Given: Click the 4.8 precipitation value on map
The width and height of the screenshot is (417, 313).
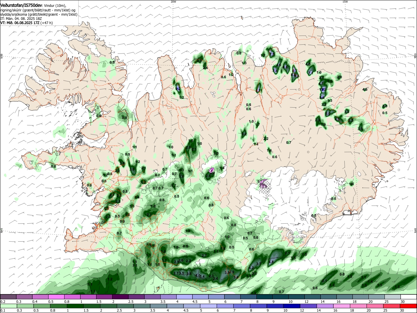Looking at the screenshot, I should pyautogui.click(x=271, y=262).
